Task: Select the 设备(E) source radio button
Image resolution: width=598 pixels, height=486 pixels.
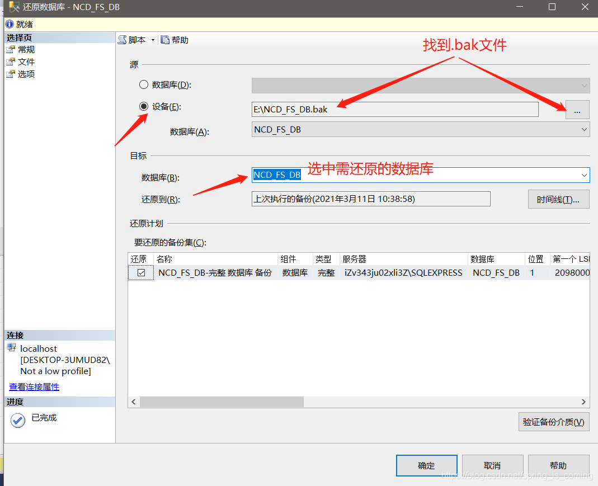Action: coord(144,106)
